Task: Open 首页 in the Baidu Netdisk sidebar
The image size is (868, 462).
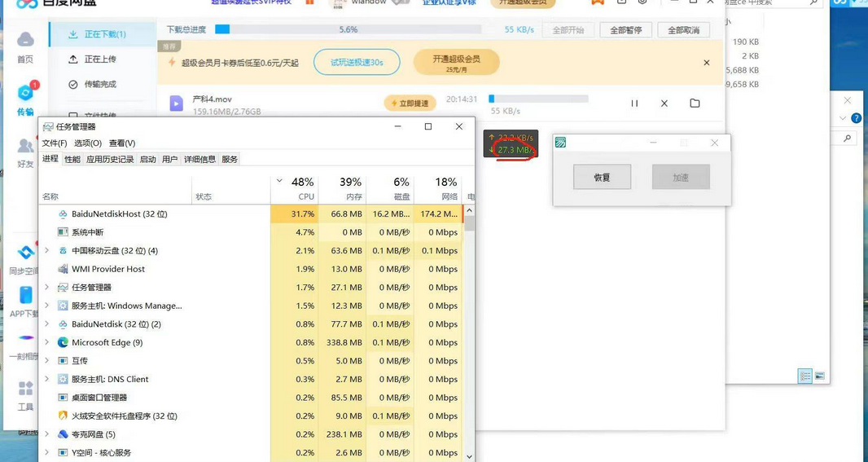Action: (x=25, y=47)
